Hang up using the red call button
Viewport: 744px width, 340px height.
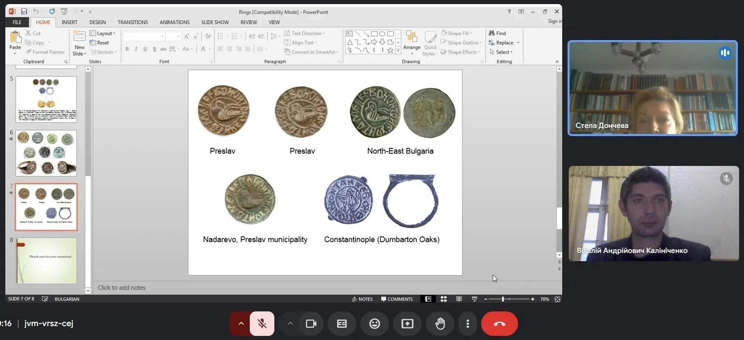click(499, 324)
